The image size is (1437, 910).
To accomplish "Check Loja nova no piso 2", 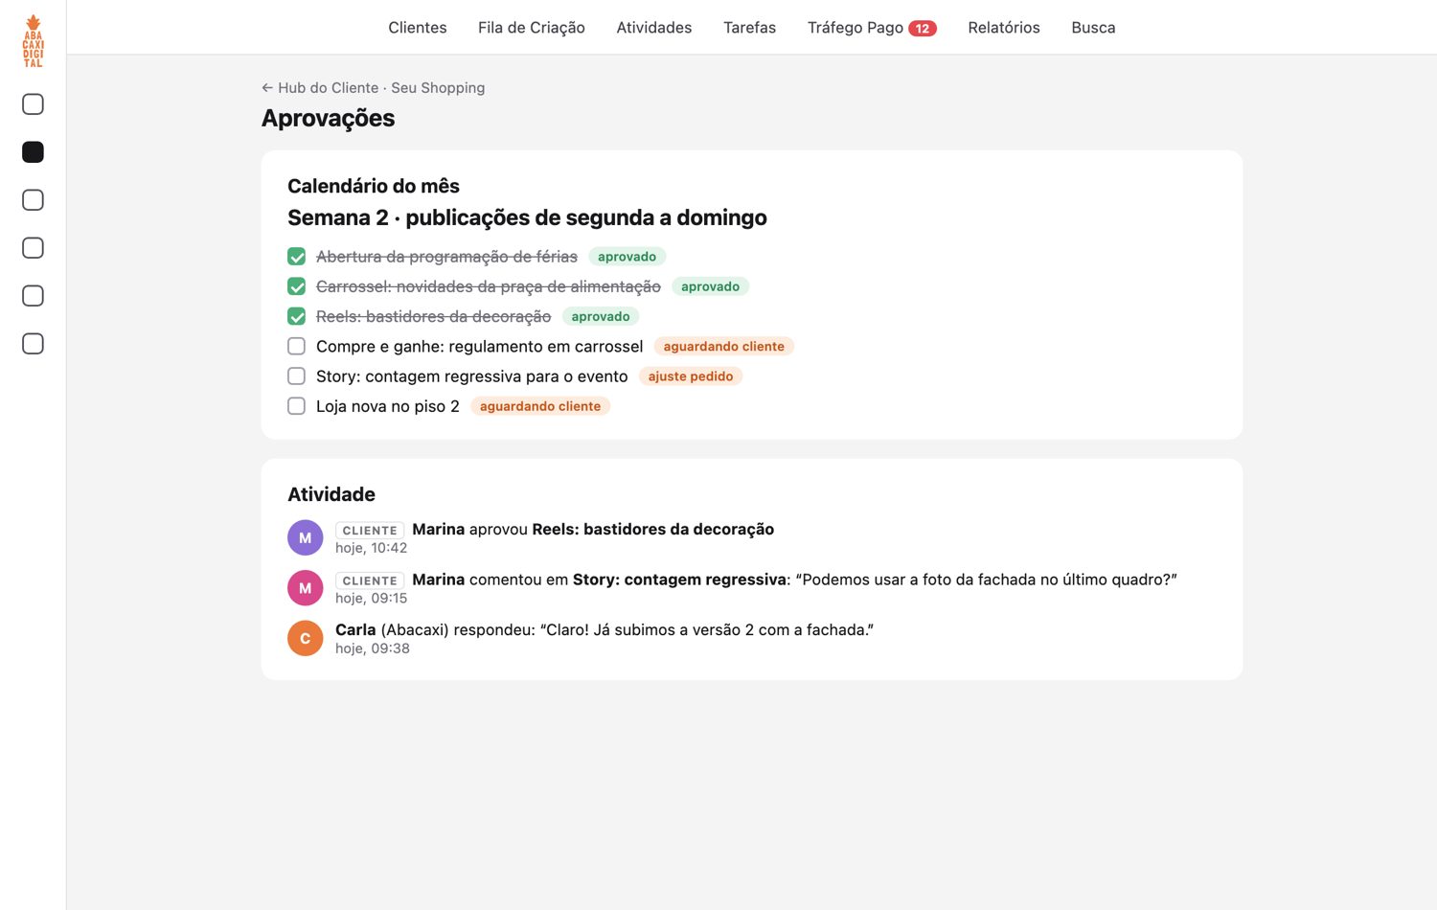I will [x=297, y=406].
